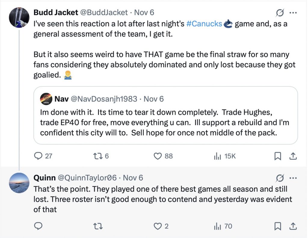This screenshot has width=308, height=238.
Task: Bookmark Quinn's reply
Action: 278,226
